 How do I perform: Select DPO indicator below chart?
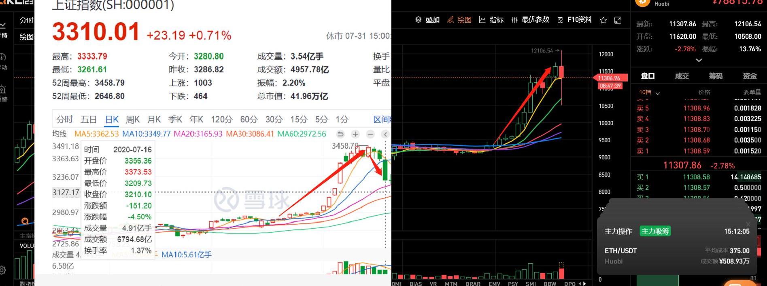pyautogui.click(x=570, y=284)
